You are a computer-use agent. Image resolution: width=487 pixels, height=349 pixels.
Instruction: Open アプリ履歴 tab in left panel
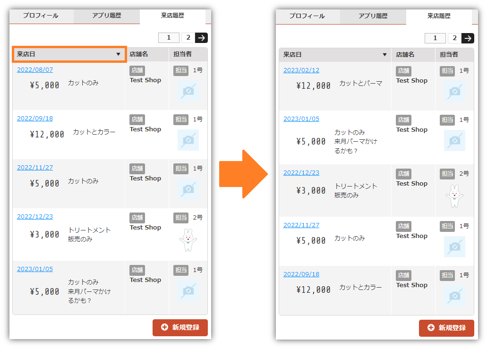pos(107,16)
